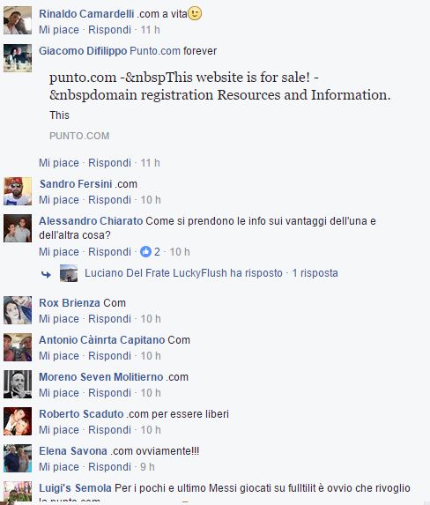Open Antonio Càinrta Capitano's profile name
Image resolution: width=430 pixels, height=505 pixels.
point(102,340)
